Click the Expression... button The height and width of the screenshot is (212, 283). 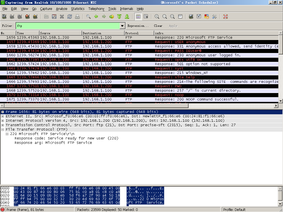pos(138,26)
